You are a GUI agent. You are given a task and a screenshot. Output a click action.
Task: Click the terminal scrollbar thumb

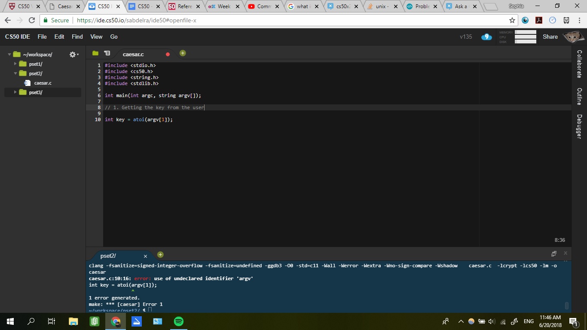[x=567, y=306]
